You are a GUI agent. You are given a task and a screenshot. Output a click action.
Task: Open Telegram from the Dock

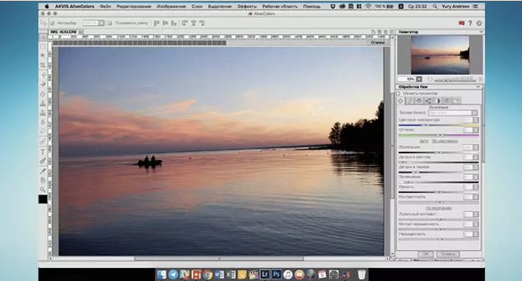(x=173, y=274)
